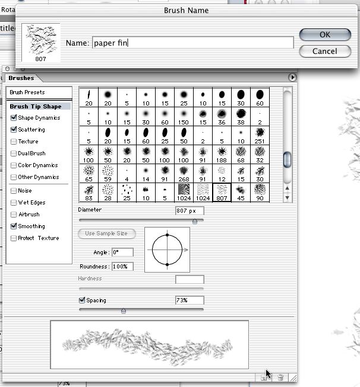The image size is (360, 387).
Task: Select the 807 paper texture brush preset
Action: pyautogui.click(x=222, y=193)
